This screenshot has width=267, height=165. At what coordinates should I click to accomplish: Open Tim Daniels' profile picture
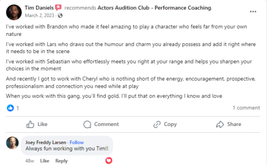[13, 11]
